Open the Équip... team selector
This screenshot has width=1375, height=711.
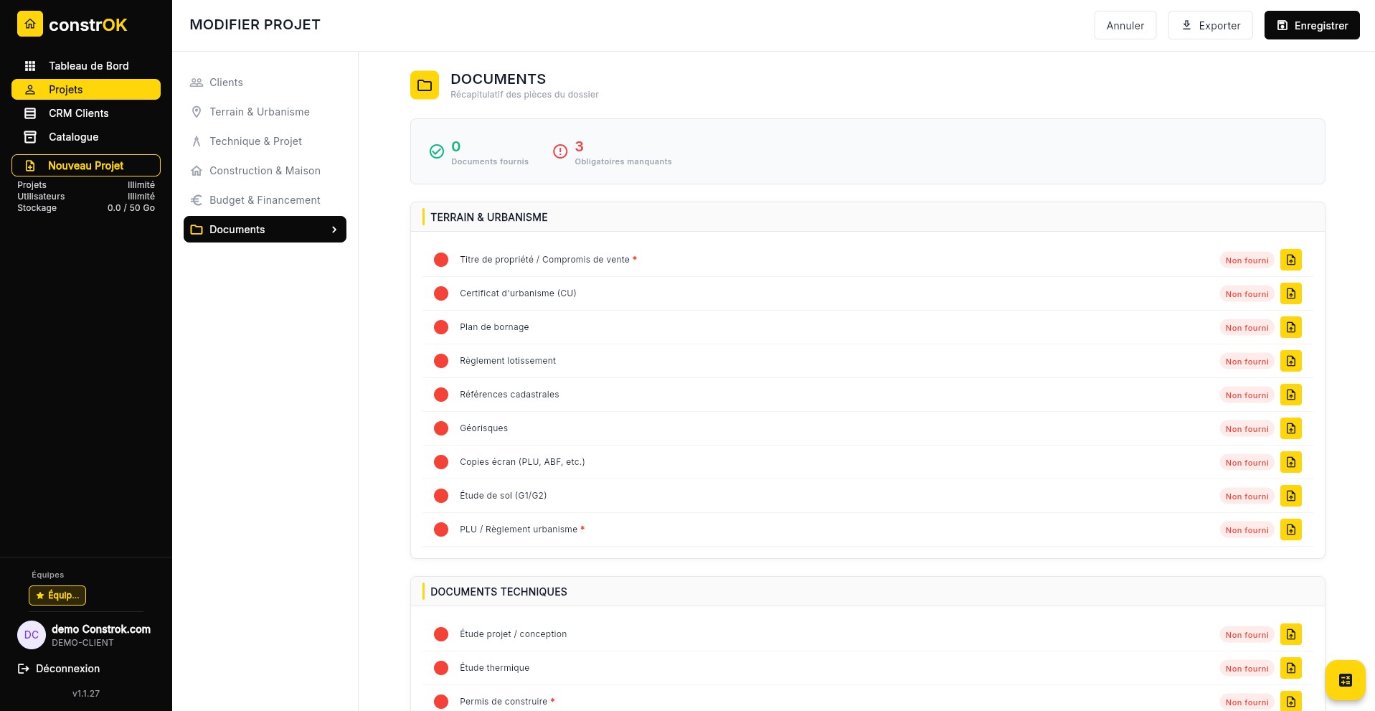(57, 595)
